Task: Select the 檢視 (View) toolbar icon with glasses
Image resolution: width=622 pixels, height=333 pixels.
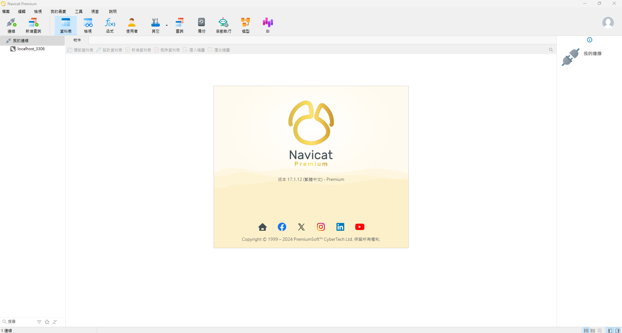Action: pos(88,25)
